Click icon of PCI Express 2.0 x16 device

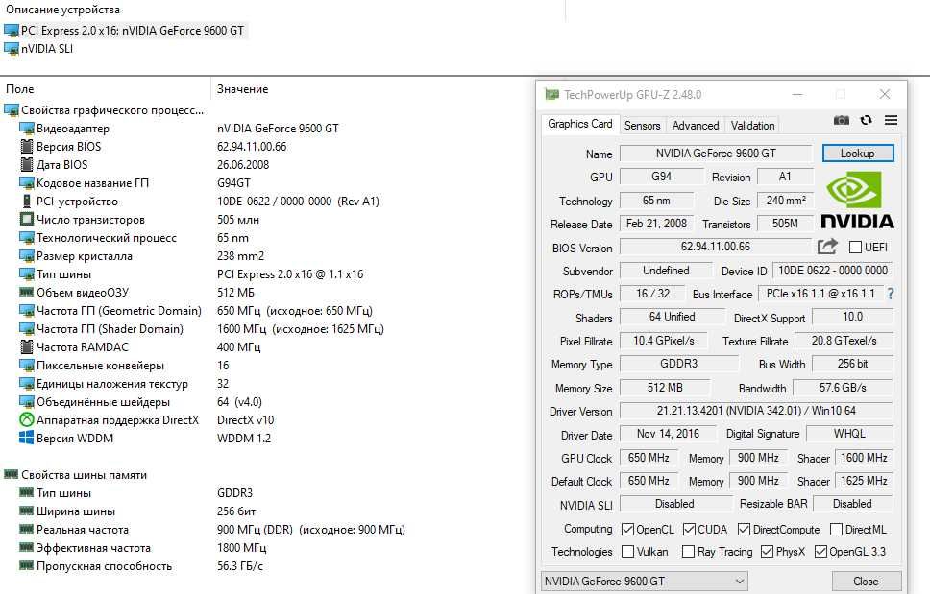pos(12,30)
